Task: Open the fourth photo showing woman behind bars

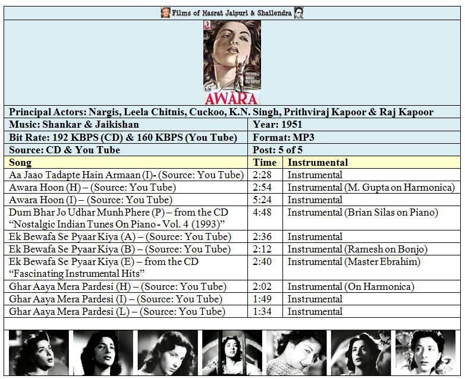Action: click(x=232, y=353)
